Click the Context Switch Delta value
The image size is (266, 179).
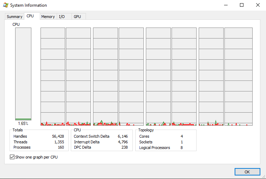(122, 136)
